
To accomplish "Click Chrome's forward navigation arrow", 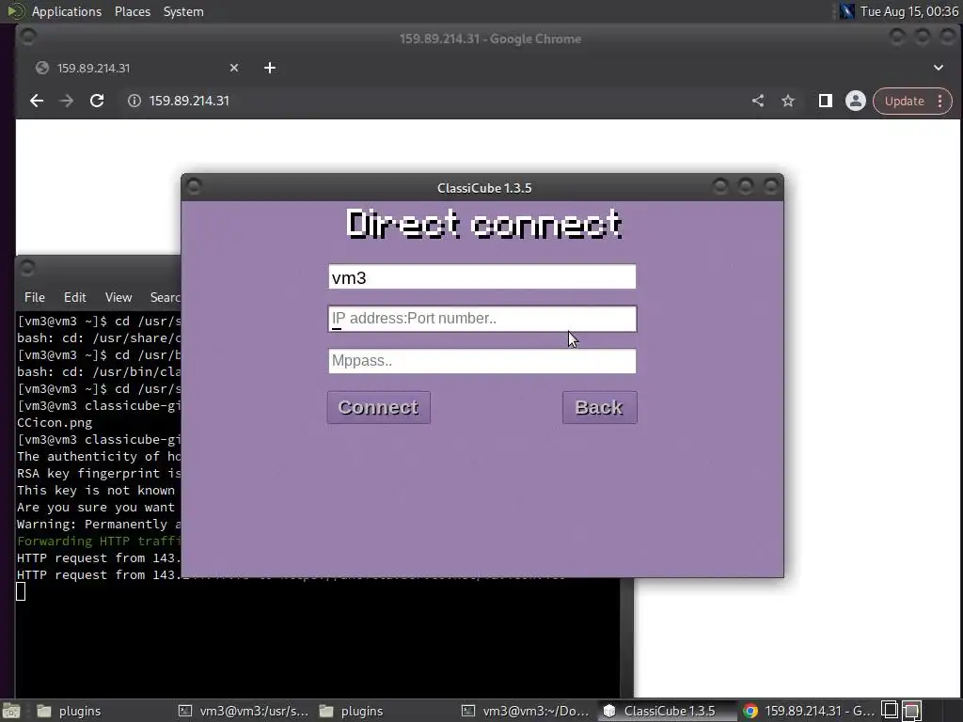I will pos(67,101).
